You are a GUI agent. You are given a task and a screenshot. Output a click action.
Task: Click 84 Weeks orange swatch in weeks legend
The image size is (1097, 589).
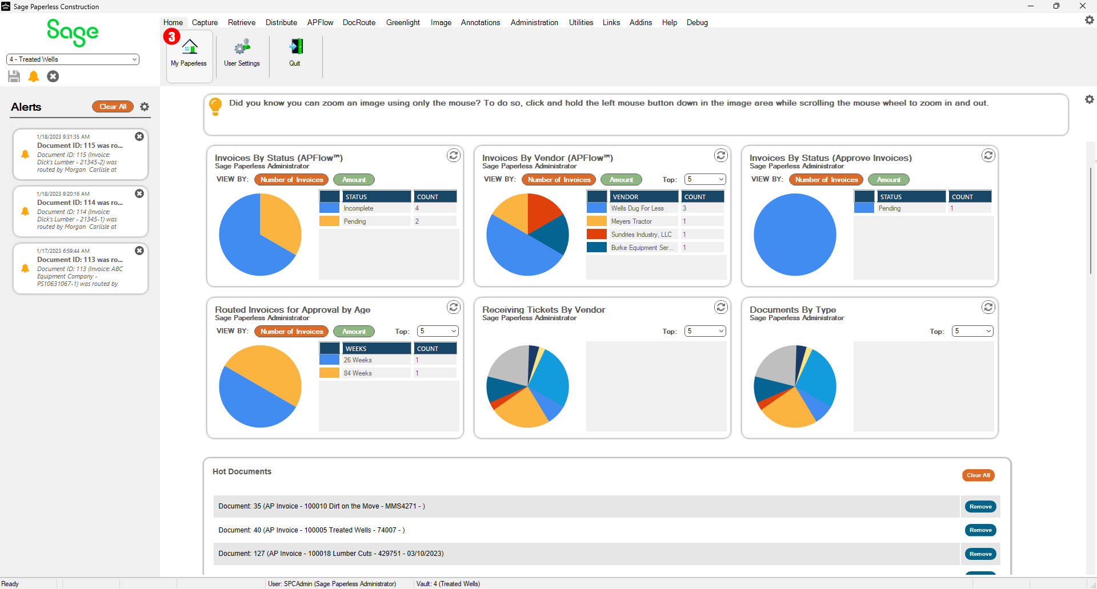click(329, 373)
